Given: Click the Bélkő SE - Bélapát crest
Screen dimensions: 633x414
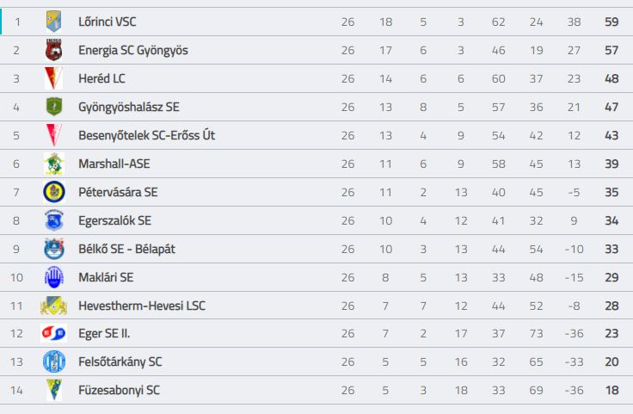Looking at the screenshot, I should (x=53, y=249).
